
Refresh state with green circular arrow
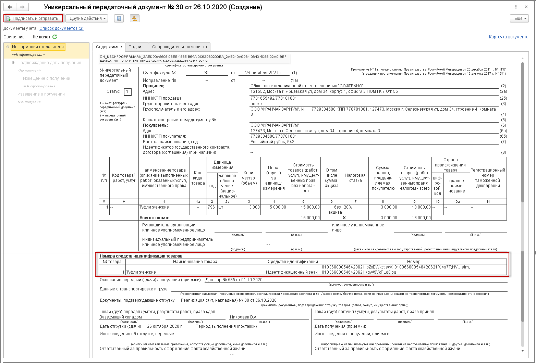pos(55,37)
